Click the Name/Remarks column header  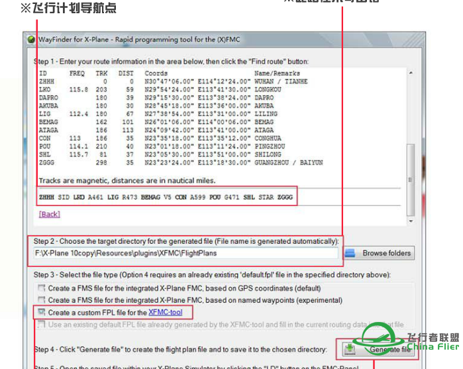pyautogui.click(x=277, y=74)
